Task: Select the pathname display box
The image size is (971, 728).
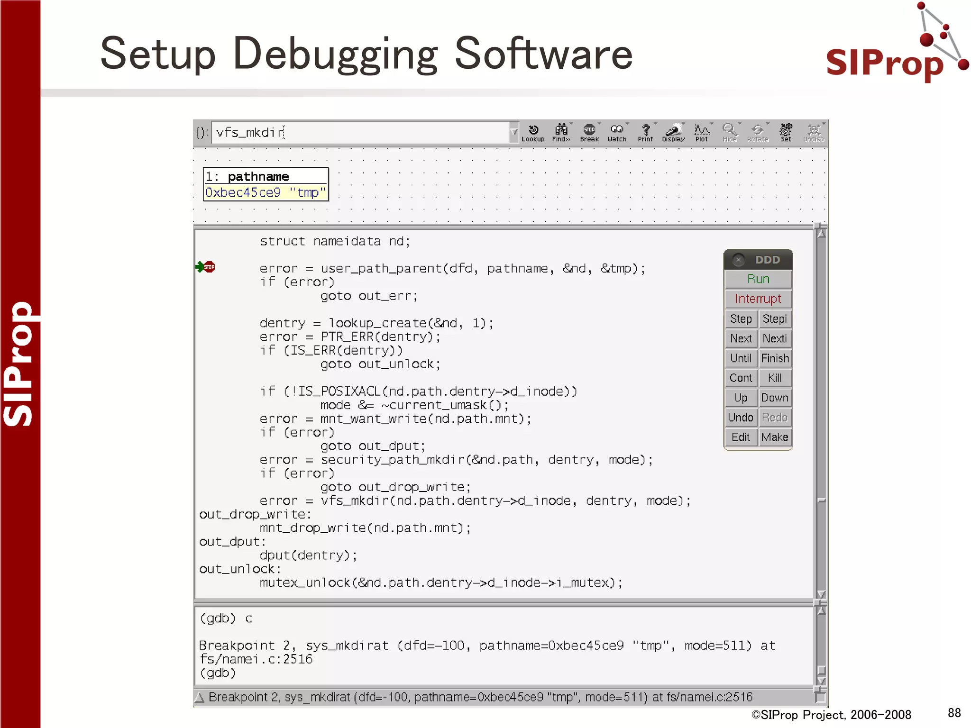Action: (x=266, y=184)
